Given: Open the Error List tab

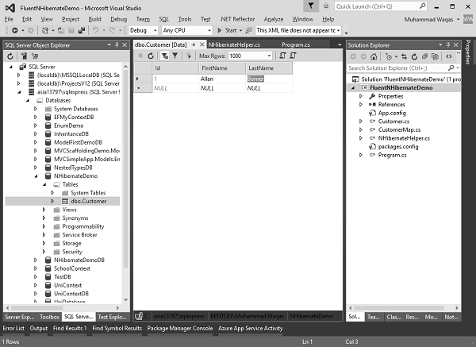Looking at the screenshot, I should click(x=13, y=328).
